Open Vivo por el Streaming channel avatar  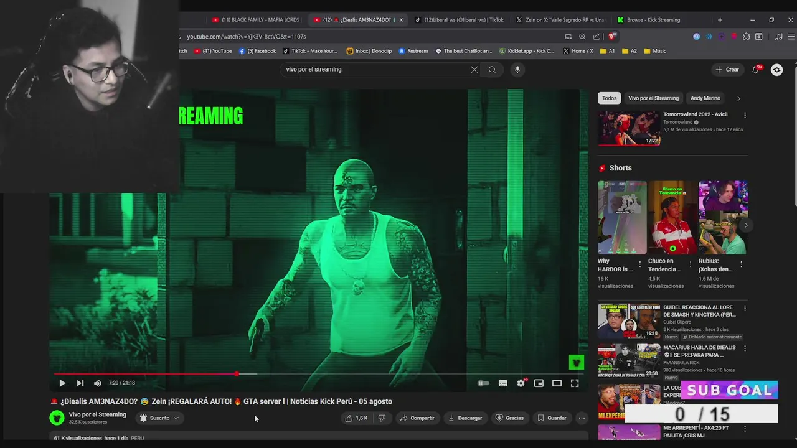pos(57,418)
